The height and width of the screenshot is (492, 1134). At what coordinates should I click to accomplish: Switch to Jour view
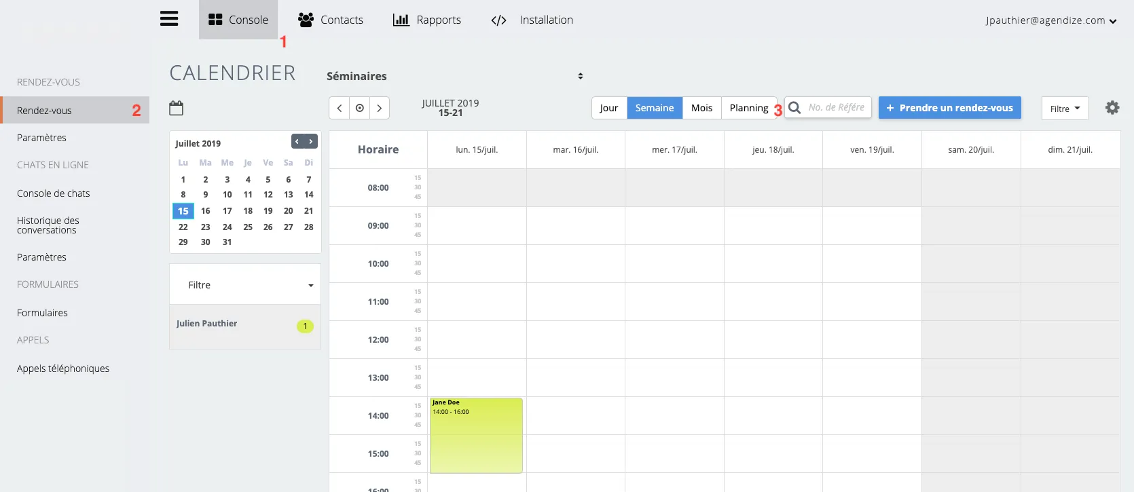click(608, 108)
